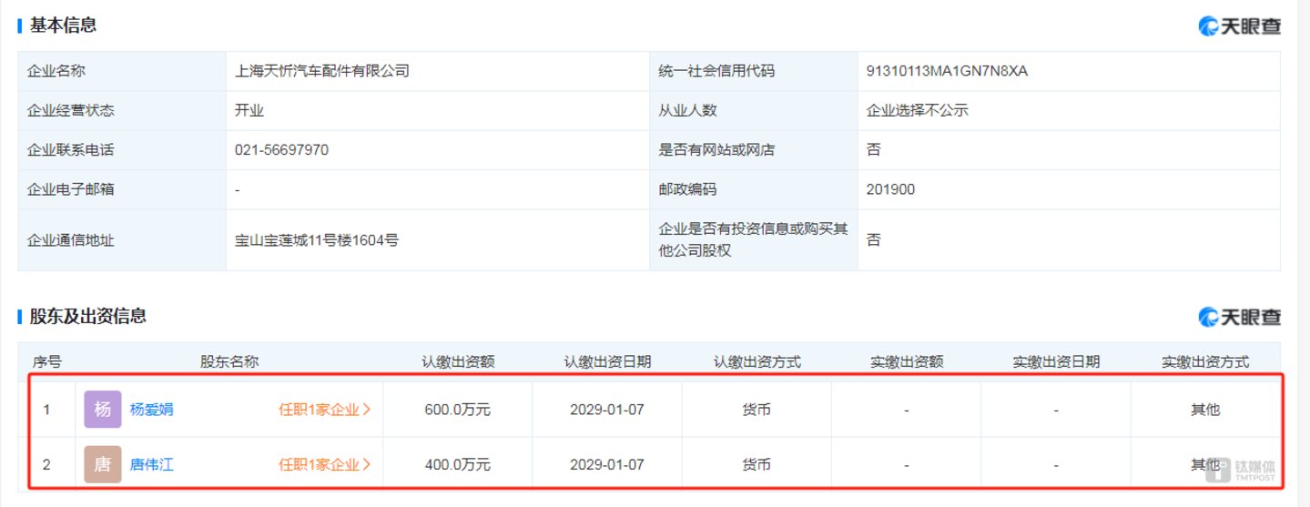1310x507 pixels.
Task: Select the 600.0万元 contribution cell
Action: pyautogui.click(x=457, y=410)
